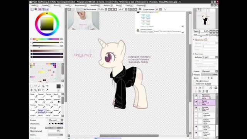Viewport: 247px width, 139px height.
Task: Select the Слой3 layer row
Action: pos(205,128)
